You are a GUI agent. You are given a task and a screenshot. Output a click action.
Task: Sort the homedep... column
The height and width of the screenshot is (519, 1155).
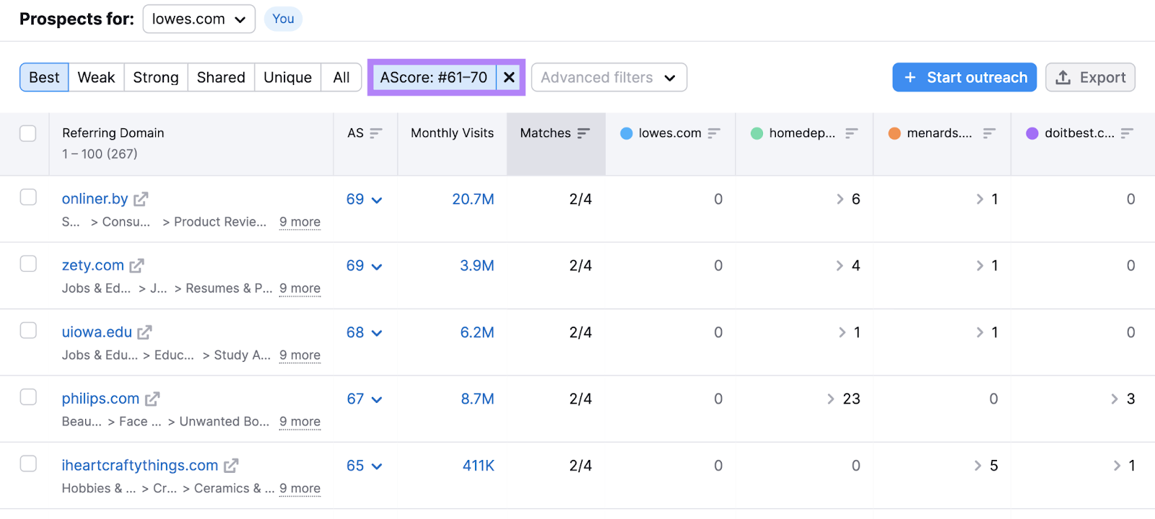pos(852,133)
